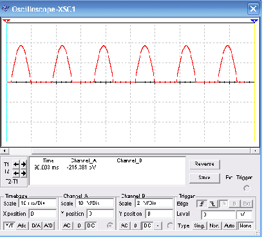This screenshot has height=239, width=264.
Task: Select rising edge trigger icon
Action: coord(202,204)
